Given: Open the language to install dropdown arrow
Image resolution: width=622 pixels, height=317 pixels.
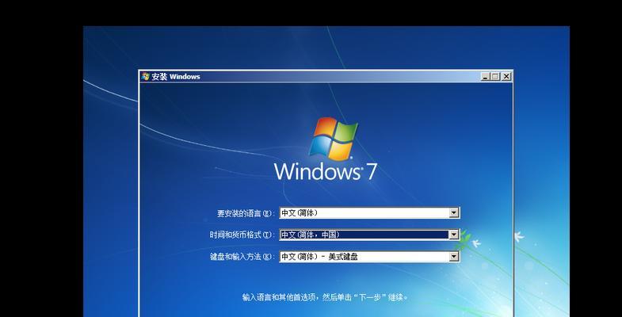Looking at the screenshot, I should click(454, 213).
